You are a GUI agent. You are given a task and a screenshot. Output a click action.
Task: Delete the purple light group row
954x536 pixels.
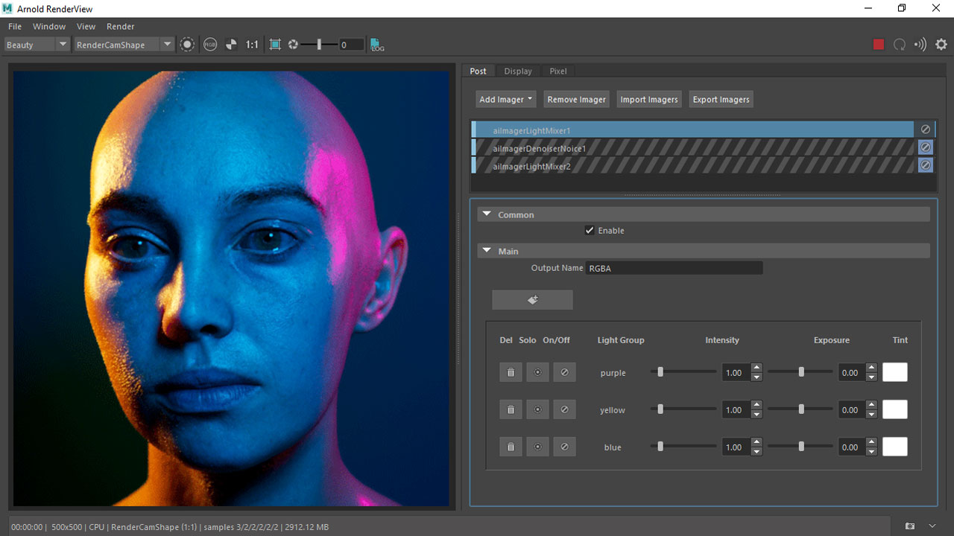pyautogui.click(x=511, y=372)
